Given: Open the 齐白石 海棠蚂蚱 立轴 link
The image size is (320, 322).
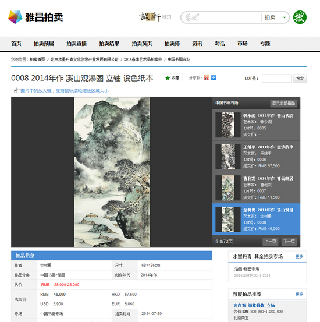Looking at the screenshot, I should pyautogui.click(x=254, y=306).
